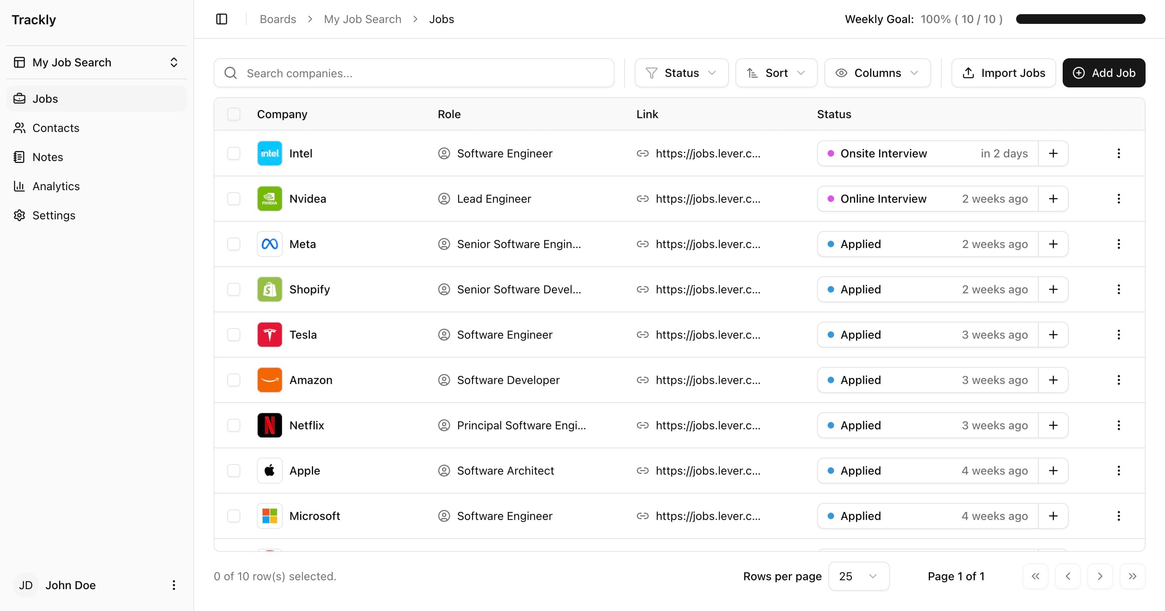The width and height of the screenshot is (1165, 611).
Task: Click the Meta company logo
Action: pyautogui.click(x=269, y=244)
